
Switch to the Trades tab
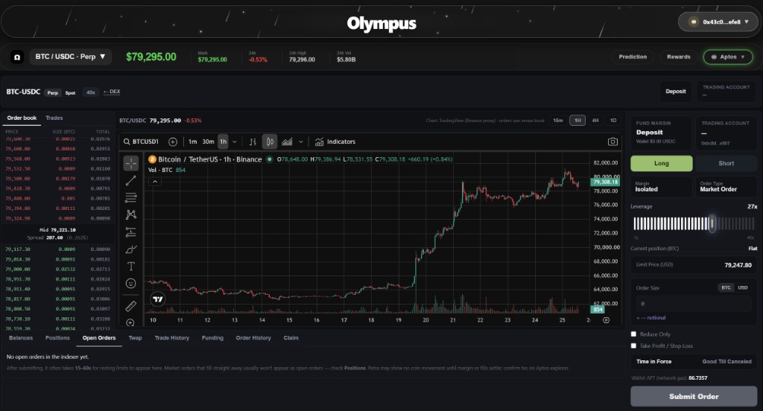point(54,118)
